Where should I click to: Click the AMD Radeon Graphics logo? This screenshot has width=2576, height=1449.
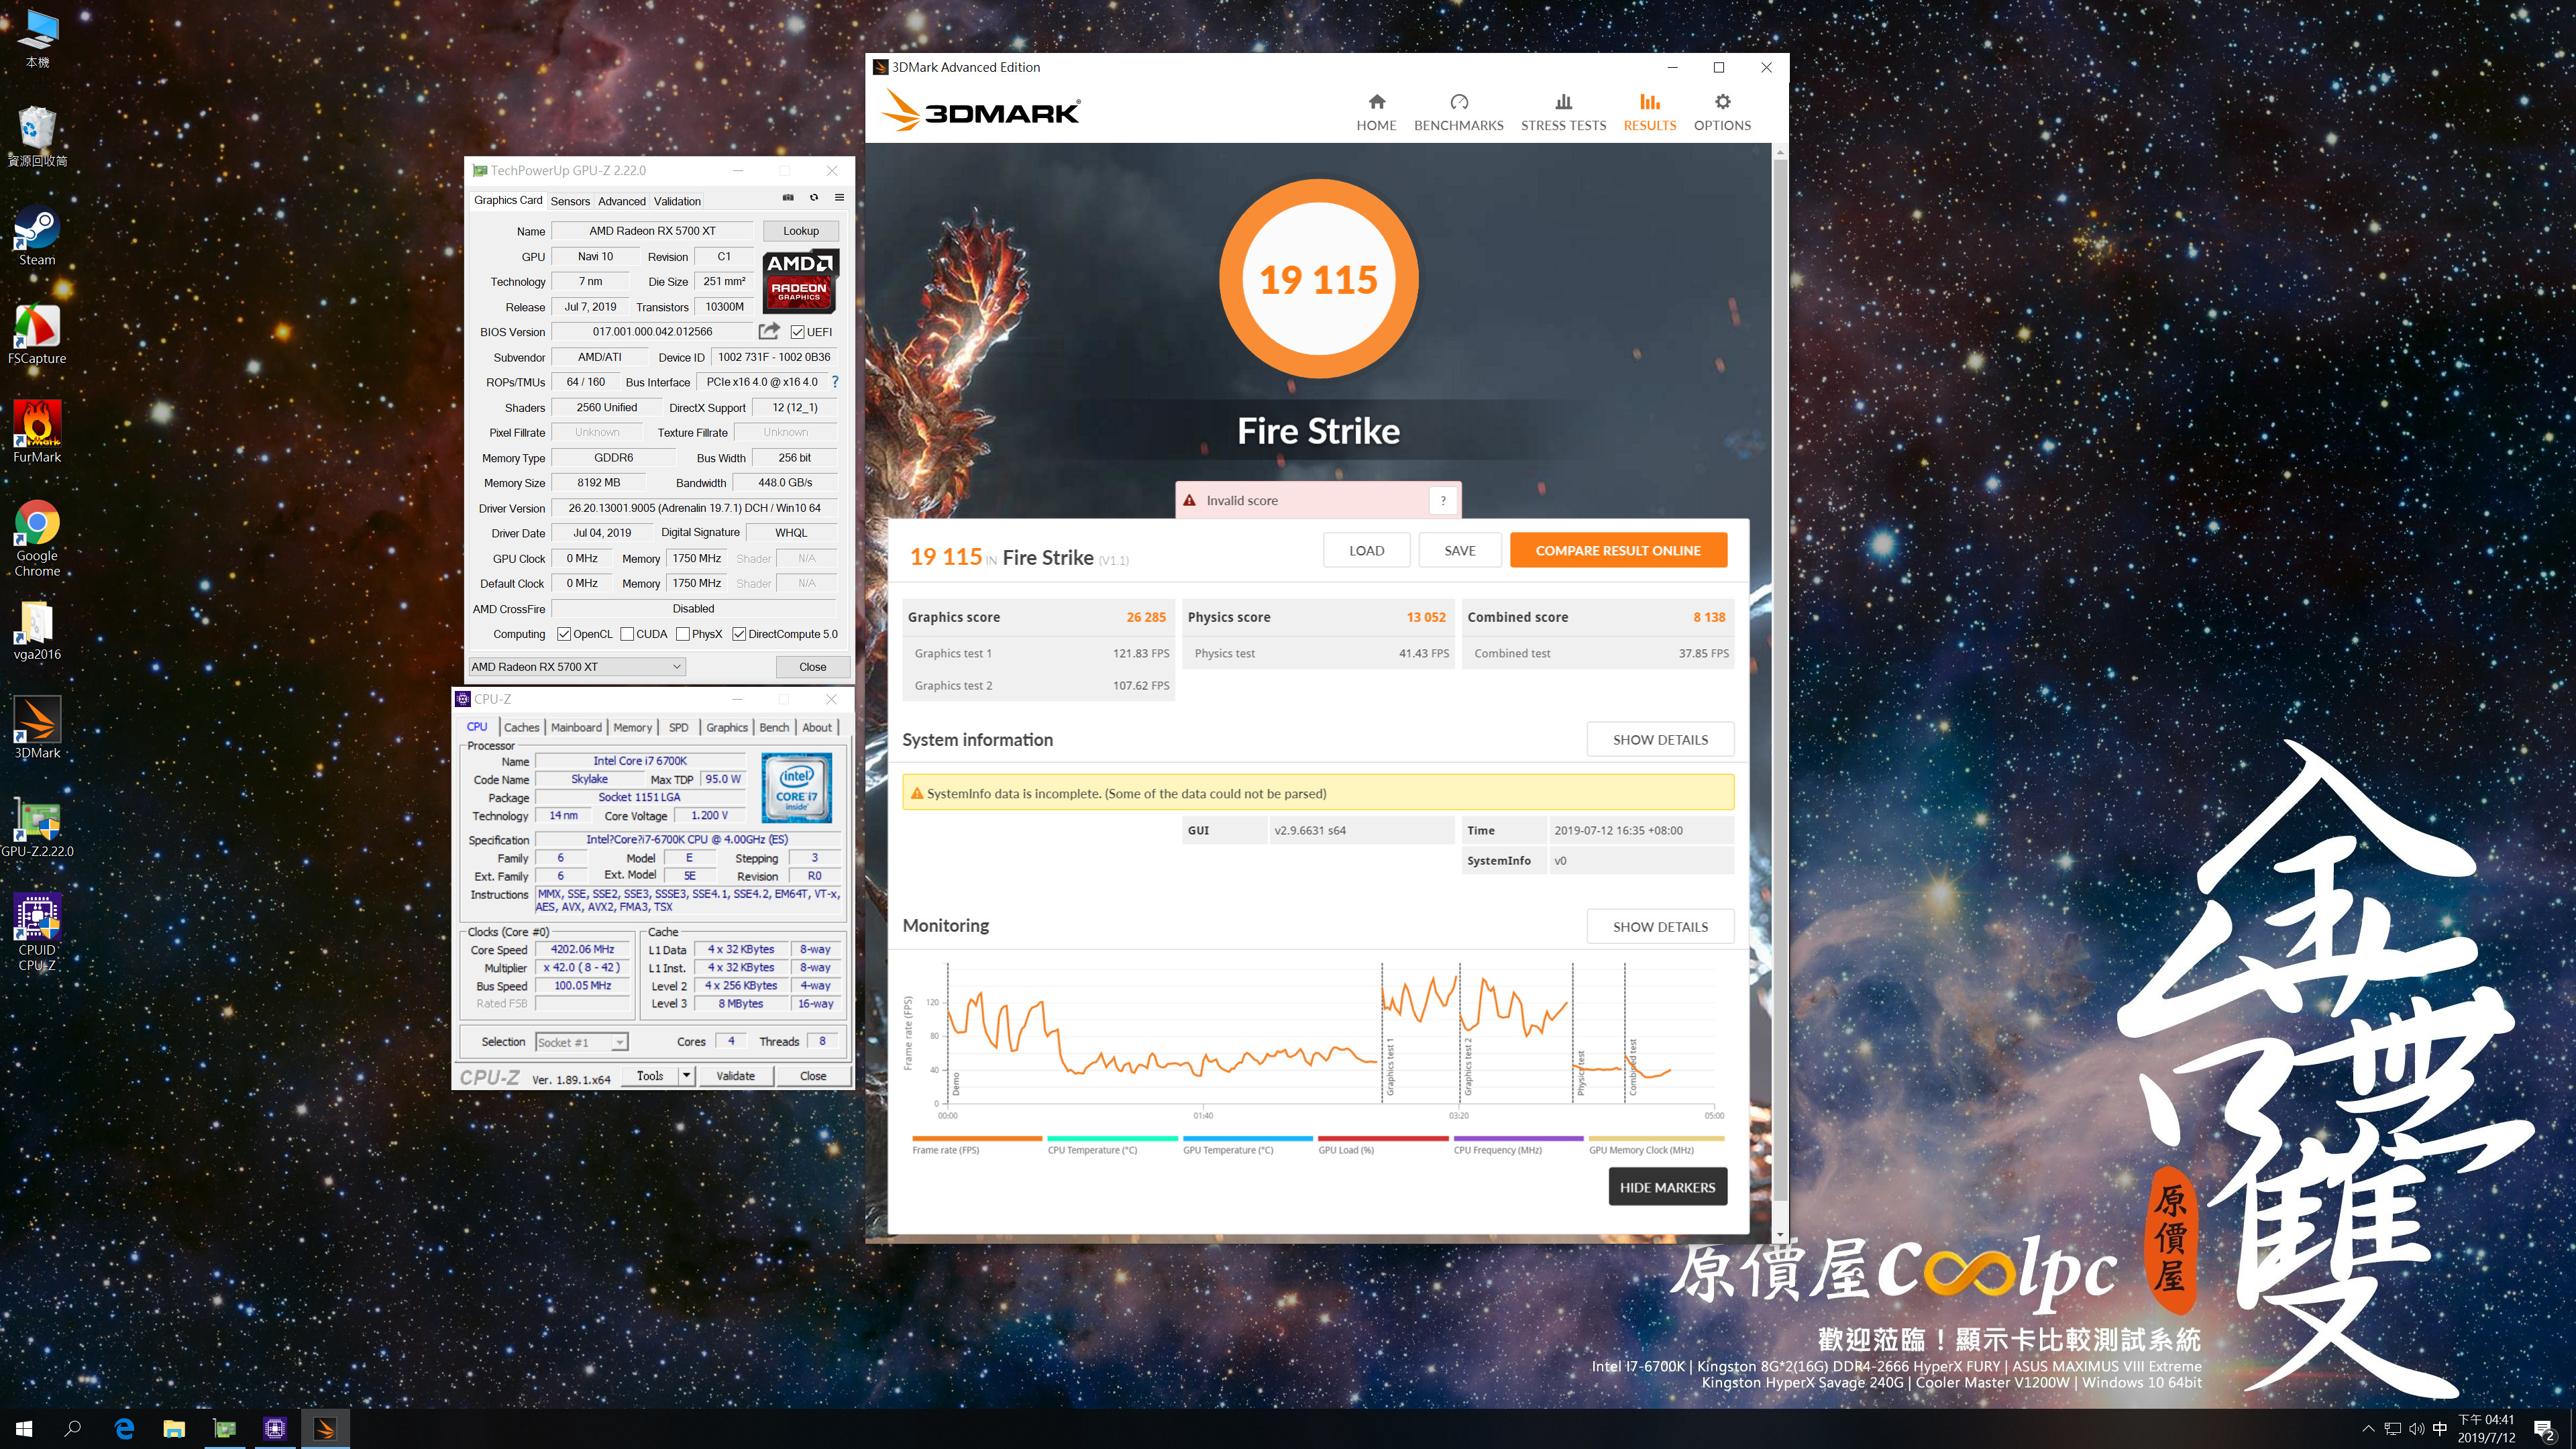tap(799, 281)
